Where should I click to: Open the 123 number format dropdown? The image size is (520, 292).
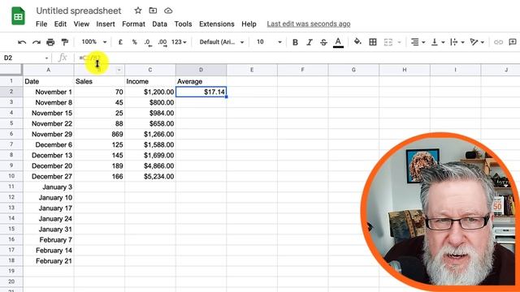pos(179,42)
